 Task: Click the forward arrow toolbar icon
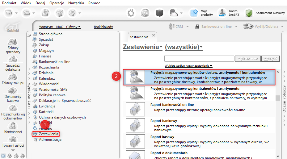click(27, 13)
